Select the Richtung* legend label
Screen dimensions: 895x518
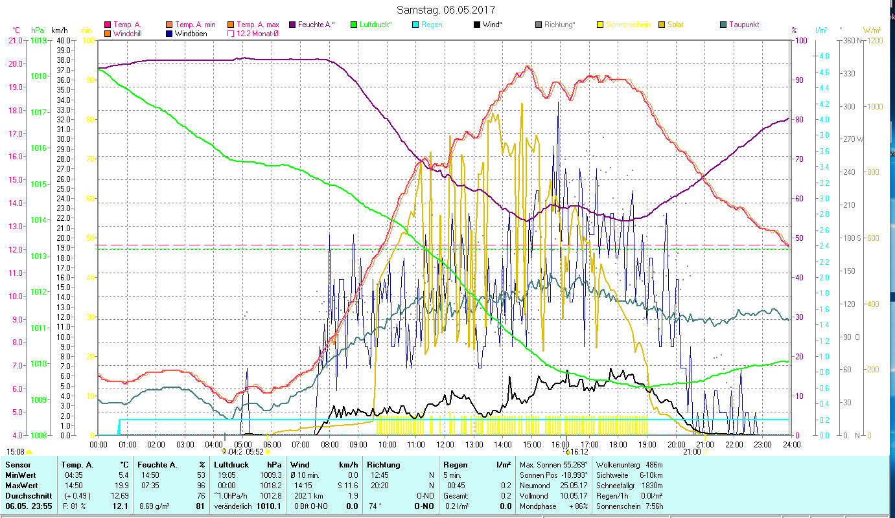(560, 25)
